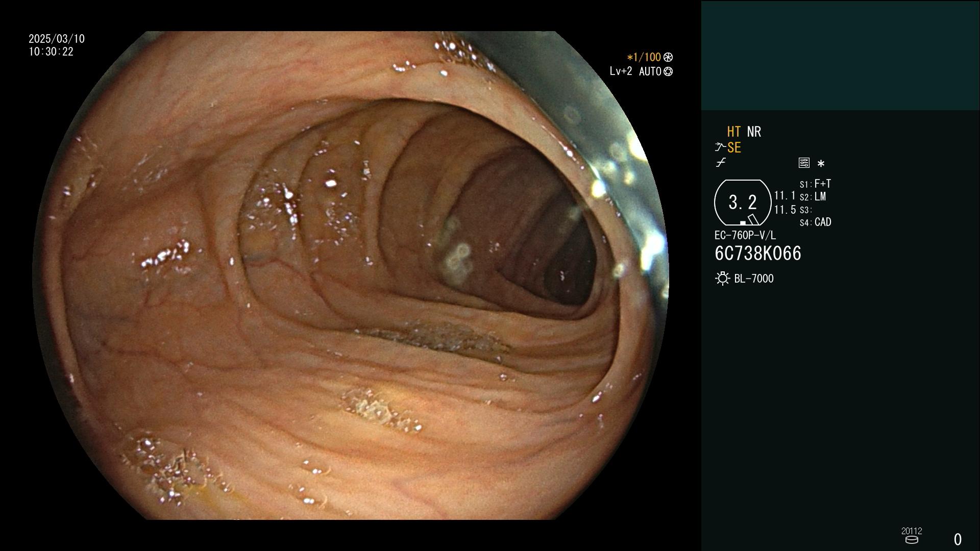The image size is (980, 551).
Task: Click the time stamp 10:30:22
Action: coord(51,52)
